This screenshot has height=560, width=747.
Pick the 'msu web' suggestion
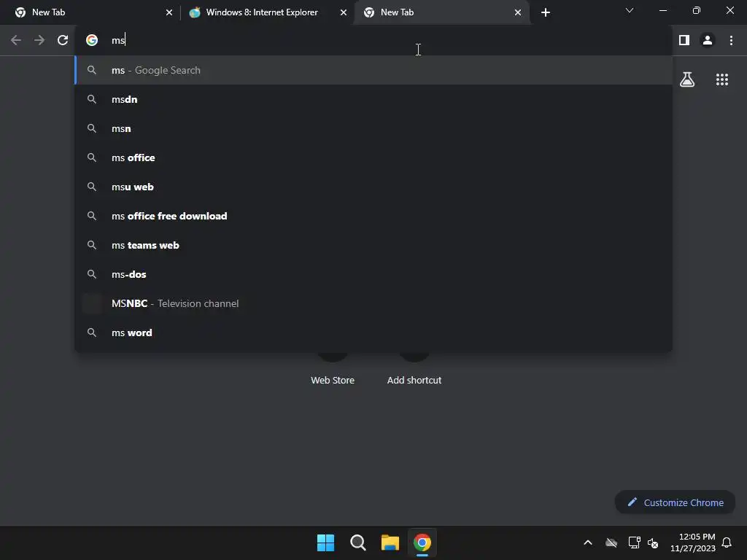coord(373,187)
